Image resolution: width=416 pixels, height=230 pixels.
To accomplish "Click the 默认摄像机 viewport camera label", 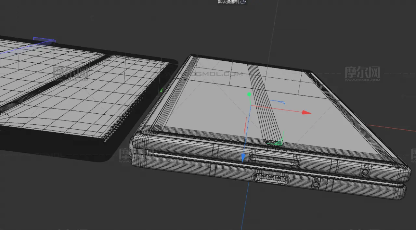I will 229,2.
